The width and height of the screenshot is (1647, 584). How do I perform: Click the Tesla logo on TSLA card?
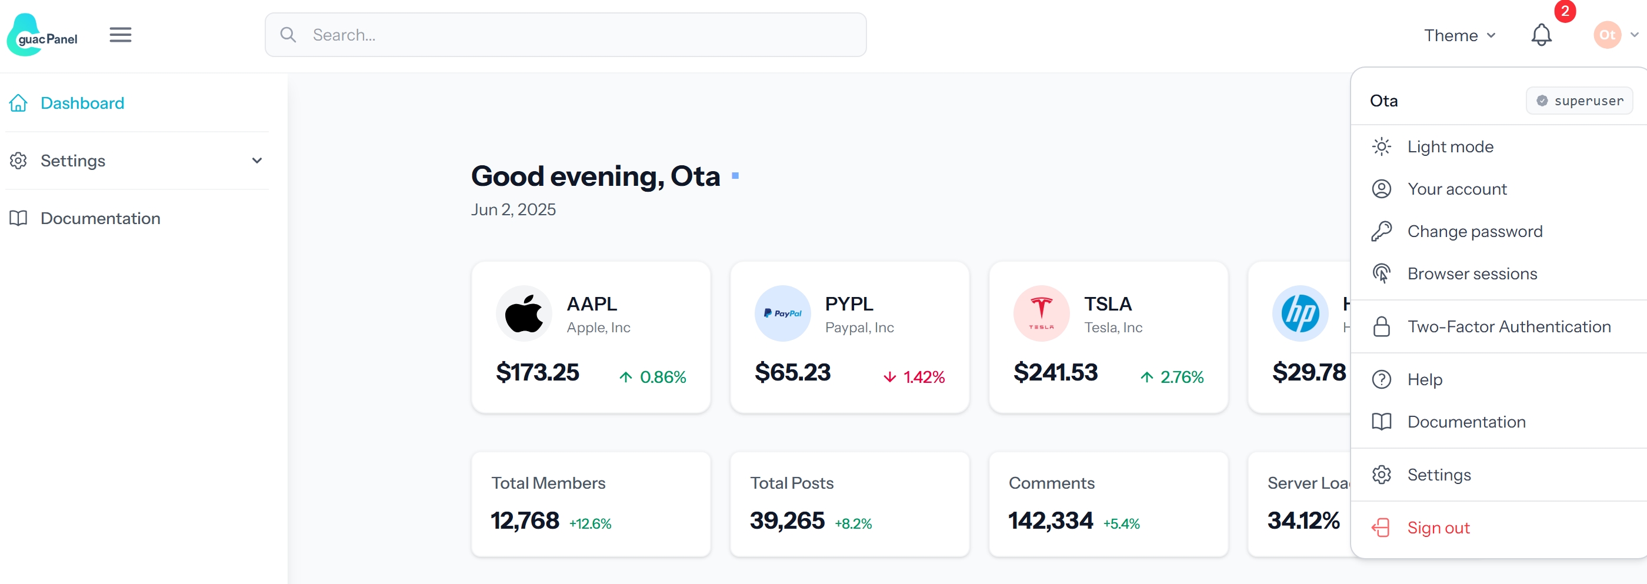[1042, 313]
